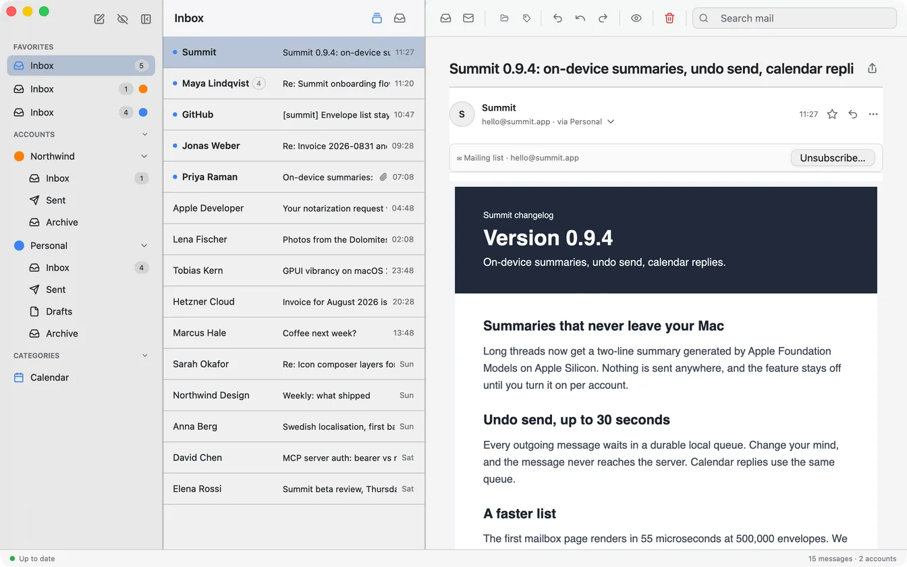907x567 pixels.
Task: Open the email from Sarah Okafor
Action: [x=294, y=364]
